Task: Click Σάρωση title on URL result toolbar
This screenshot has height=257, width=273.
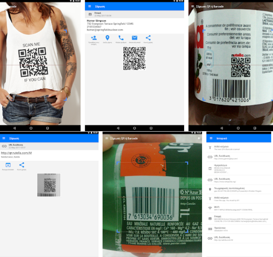Action: (x=14, y=138)
